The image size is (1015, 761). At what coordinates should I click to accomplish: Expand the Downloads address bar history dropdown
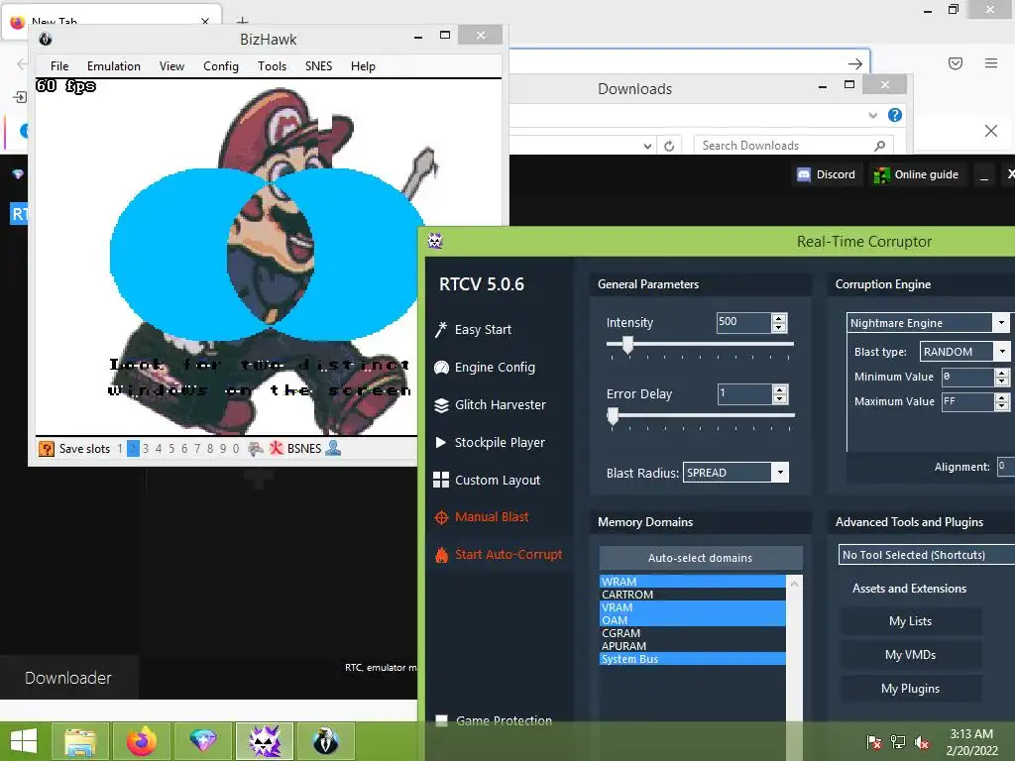pyautogui.click(x=647, y=146)
